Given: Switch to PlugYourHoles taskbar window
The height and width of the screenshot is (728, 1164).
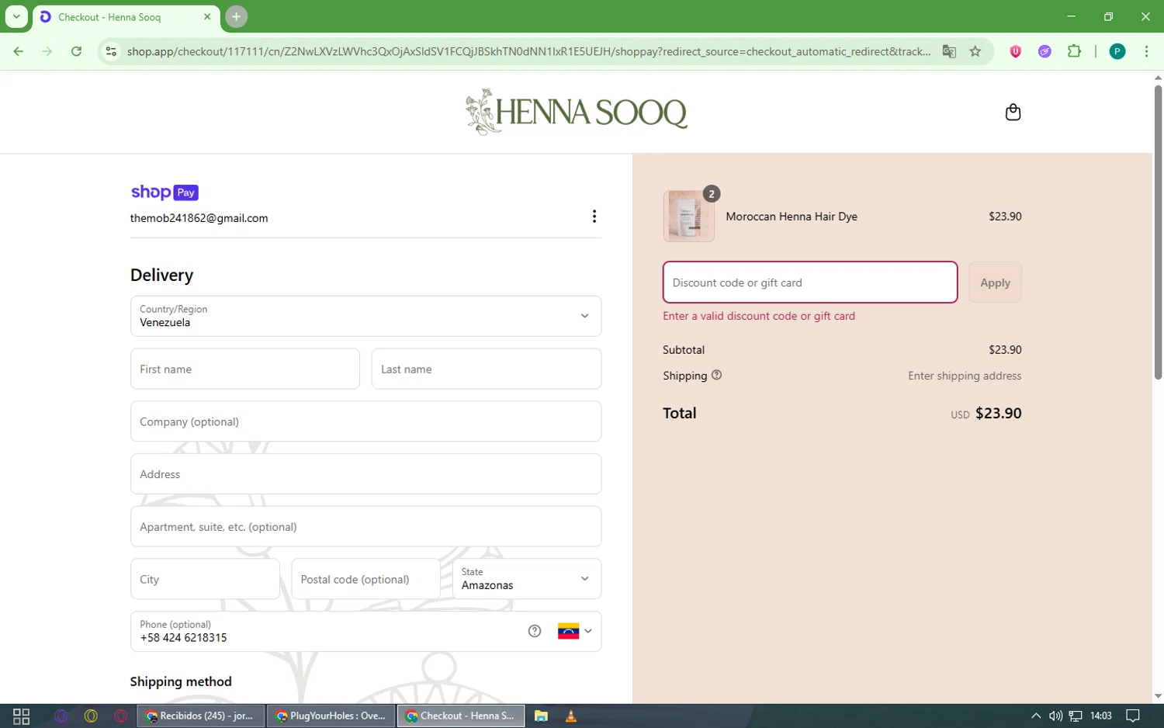Looking at the screenshot, I should pos(331,716).
